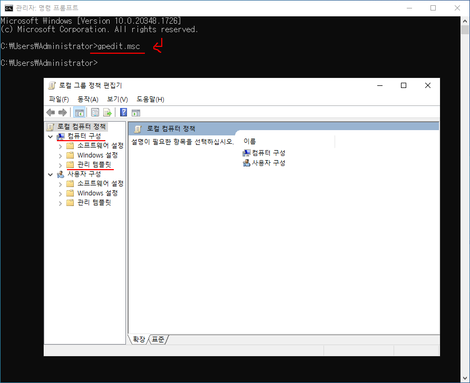
Task: Click the Forward arrow in gpedit toolbar
Action: coord(62,113)
